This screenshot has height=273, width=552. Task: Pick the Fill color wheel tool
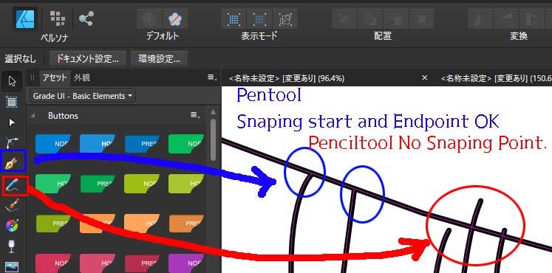pyautogui.click(x=12, y=226)
